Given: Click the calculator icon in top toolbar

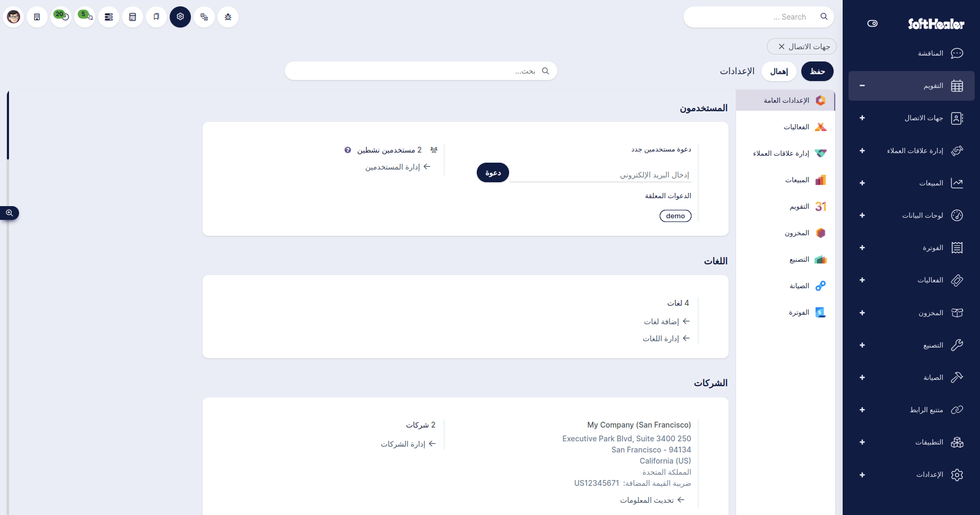Looking at the screenshot, I should pyautogui.click(x=133, y=17).
